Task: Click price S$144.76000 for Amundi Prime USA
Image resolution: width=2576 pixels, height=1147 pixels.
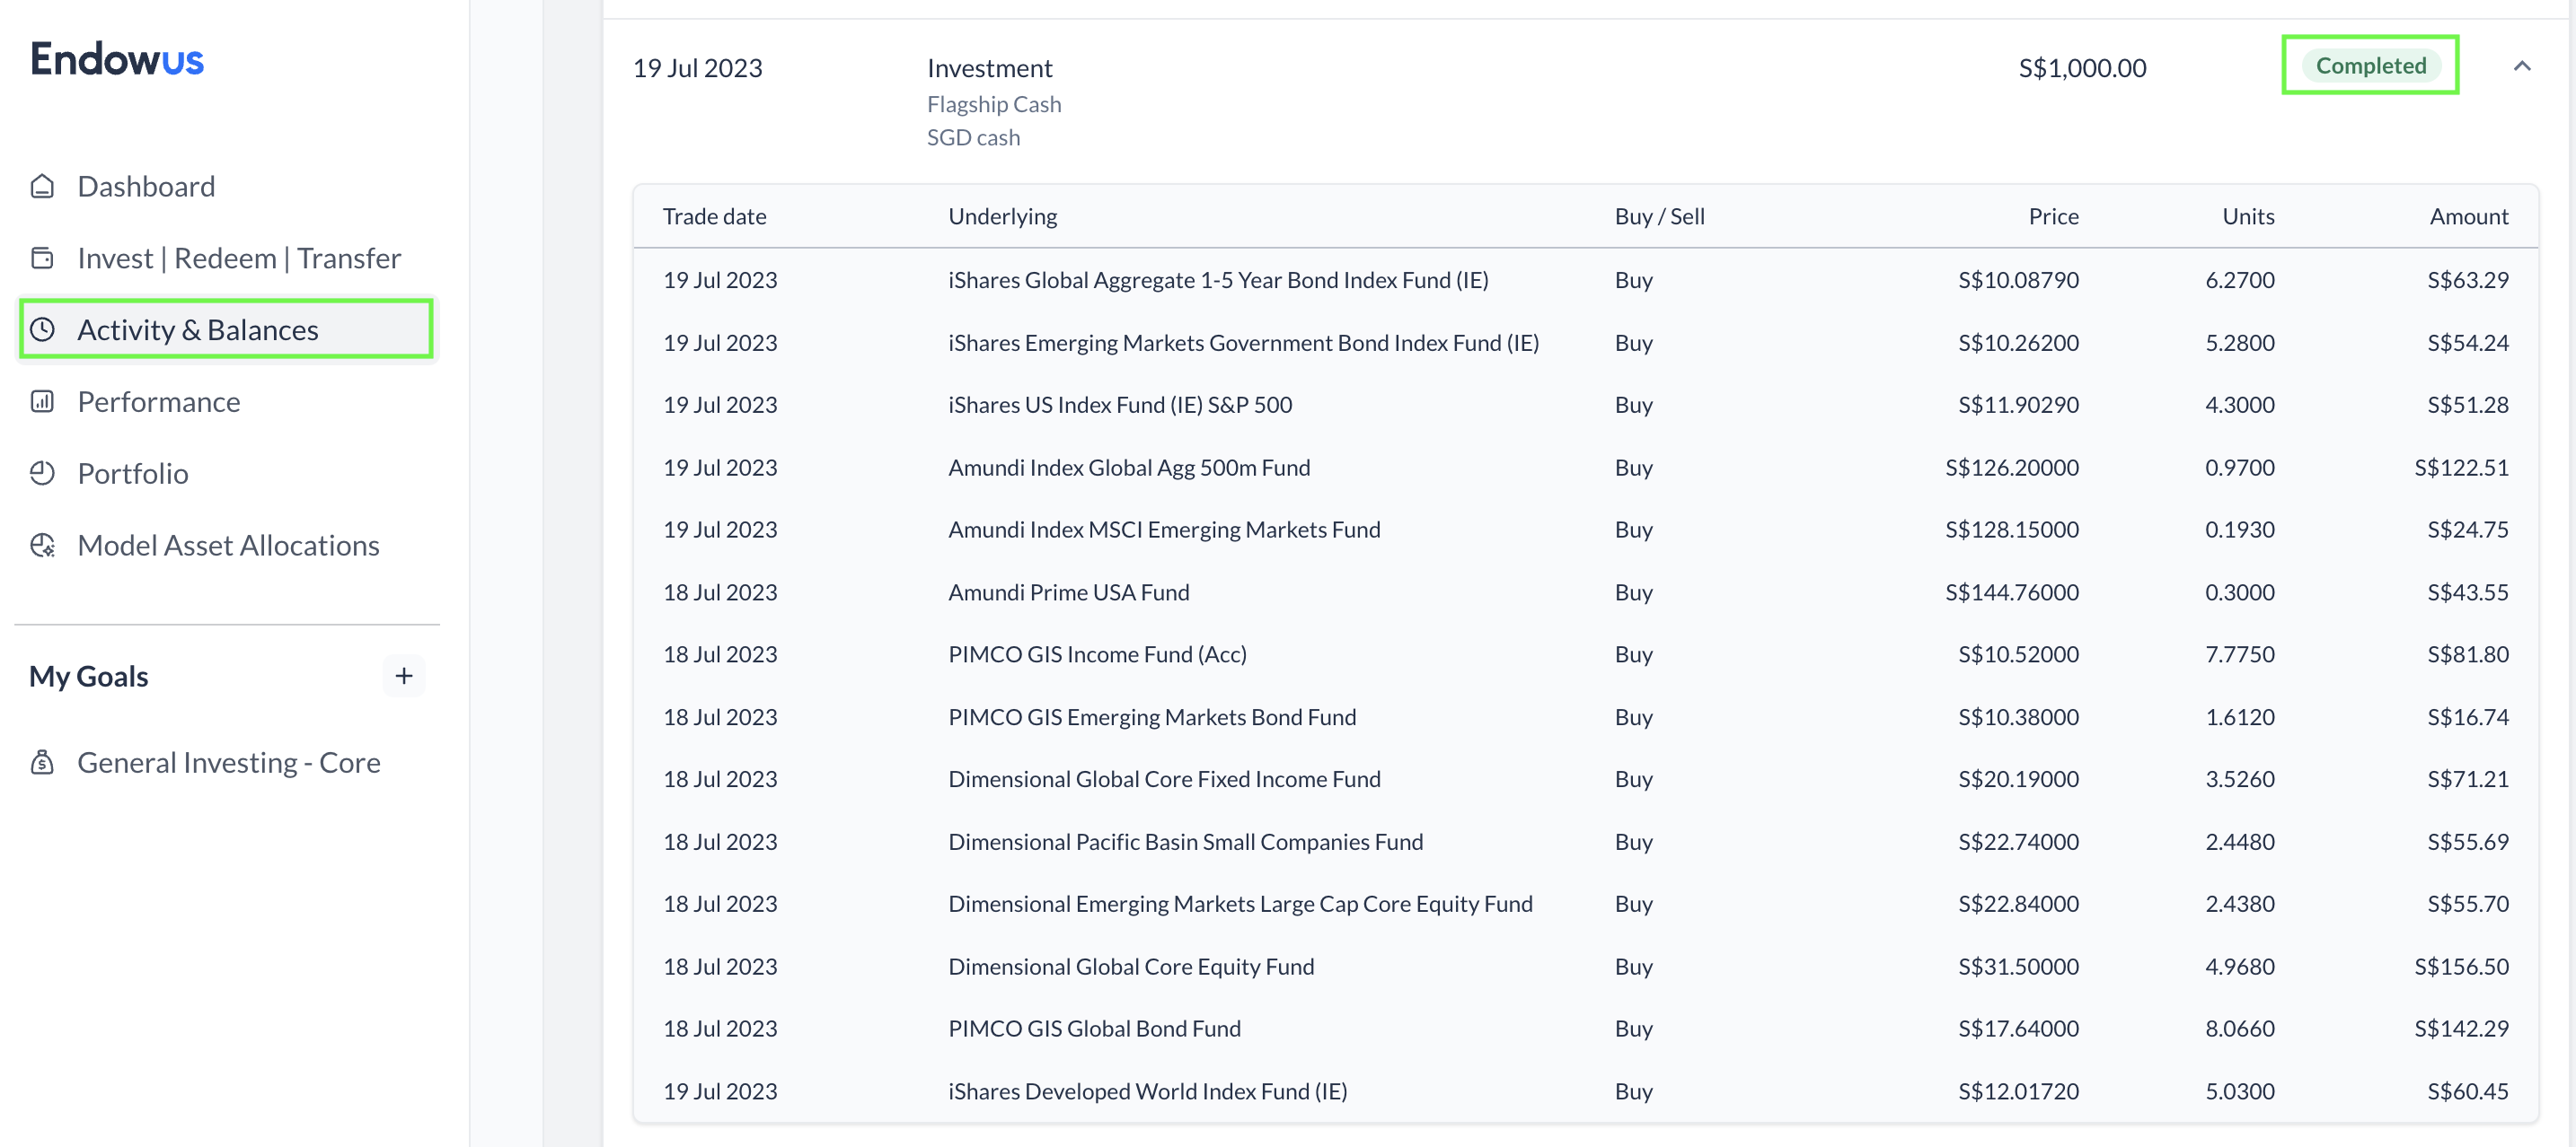Action: point(2011,592)
